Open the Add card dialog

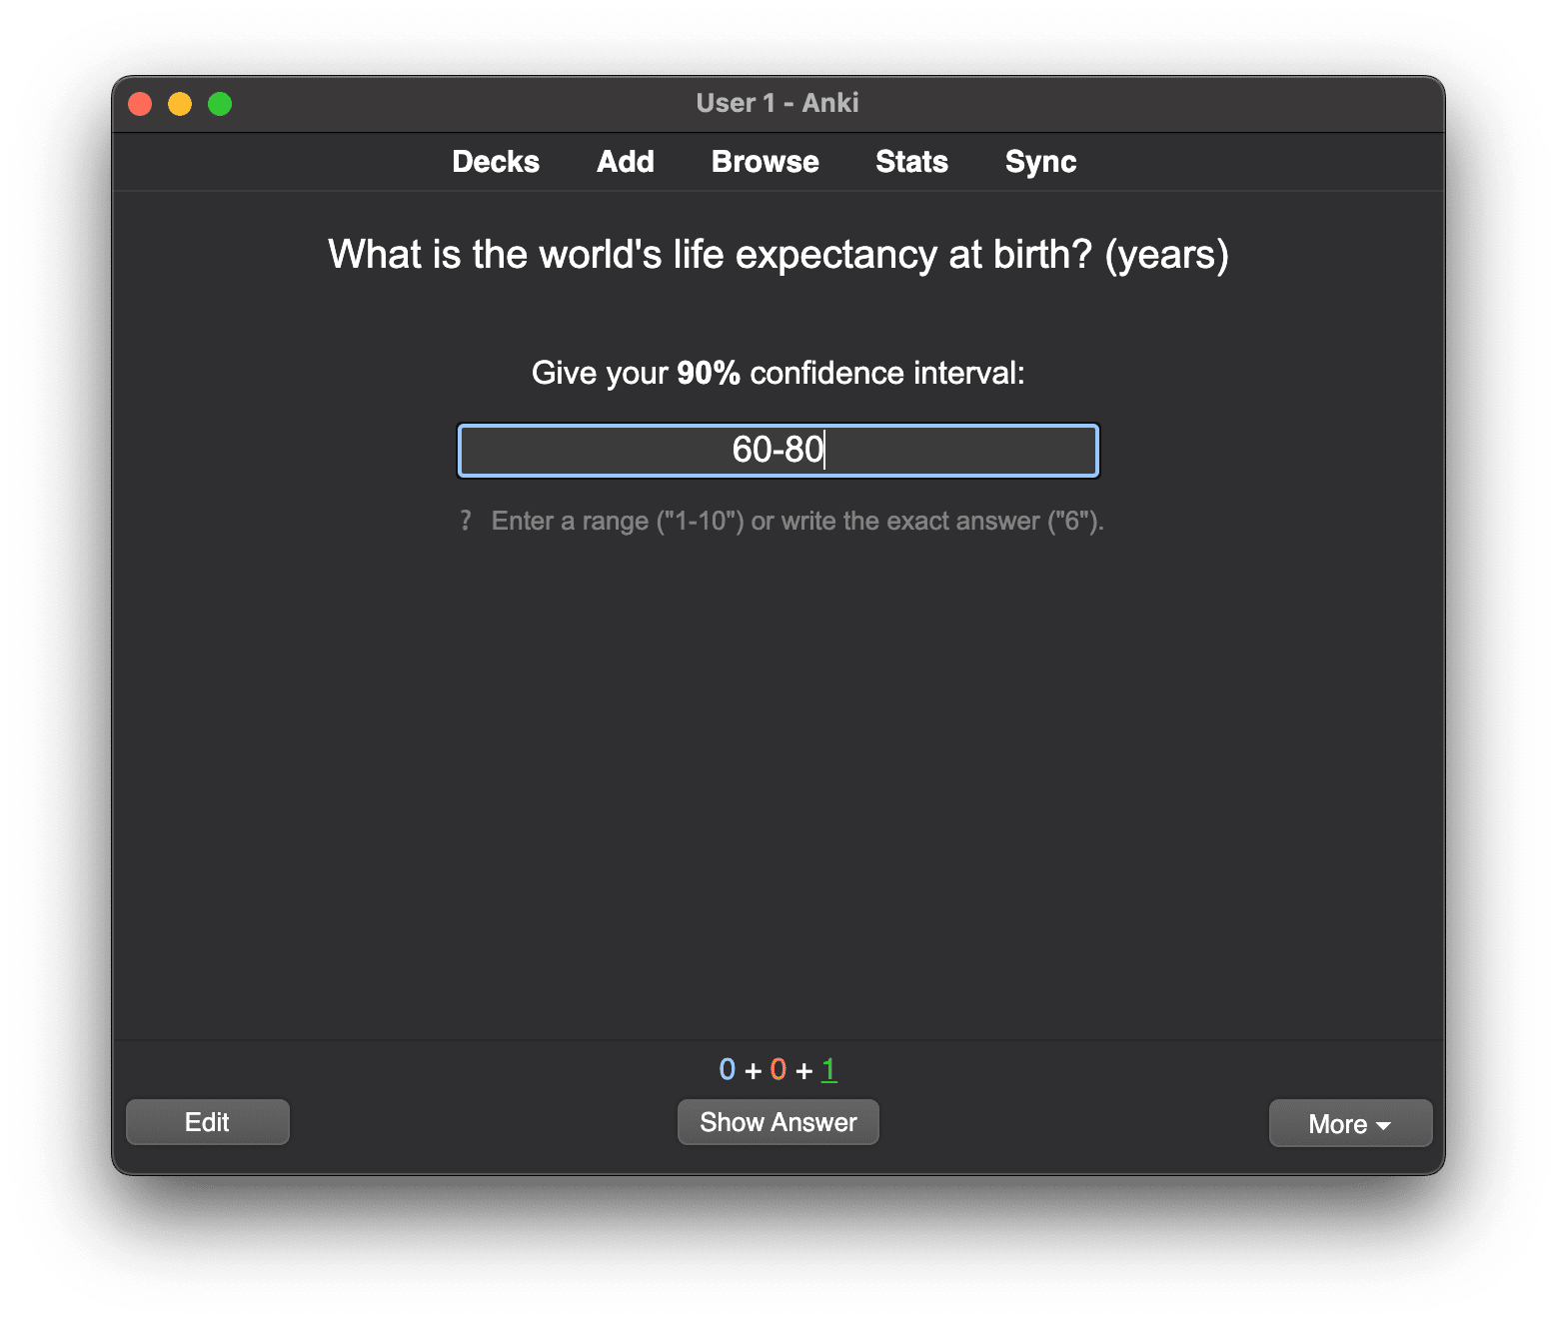click(626, 162)
